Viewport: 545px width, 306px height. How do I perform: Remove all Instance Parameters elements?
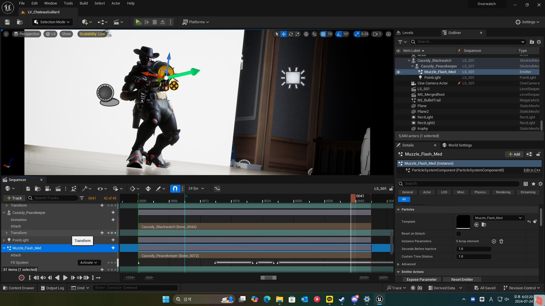coord(501,241)
